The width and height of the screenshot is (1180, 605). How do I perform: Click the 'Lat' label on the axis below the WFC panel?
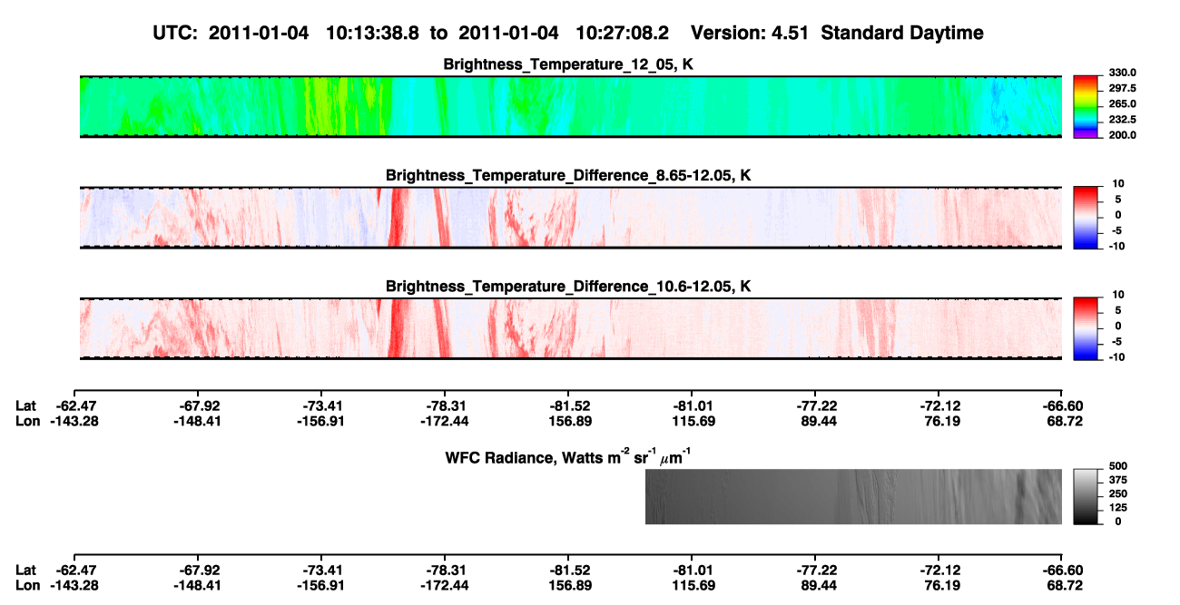coord(26,570)
